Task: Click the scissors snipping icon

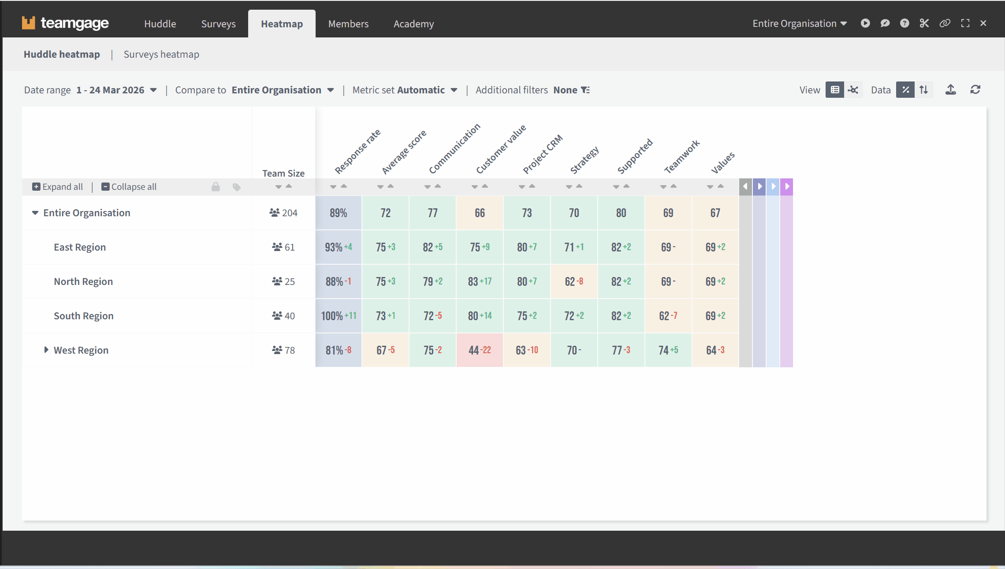Action: 924,23
